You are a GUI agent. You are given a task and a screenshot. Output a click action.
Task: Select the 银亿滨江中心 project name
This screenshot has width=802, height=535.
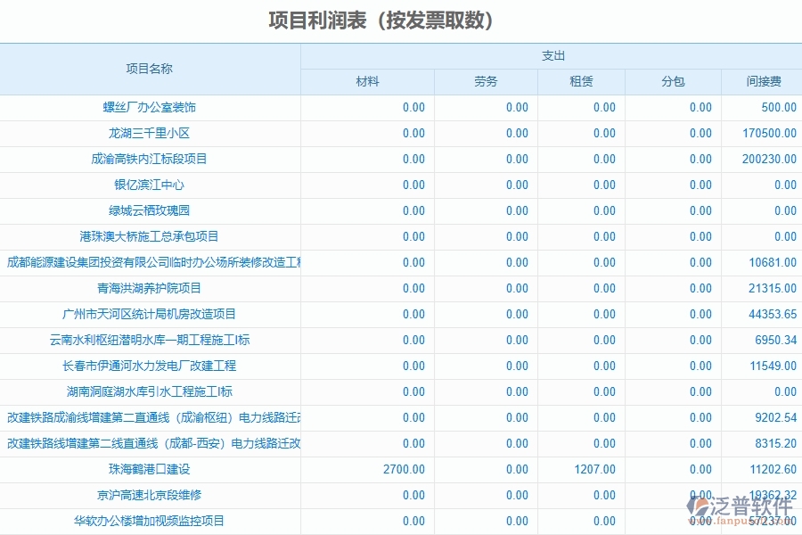pos(151,185)
